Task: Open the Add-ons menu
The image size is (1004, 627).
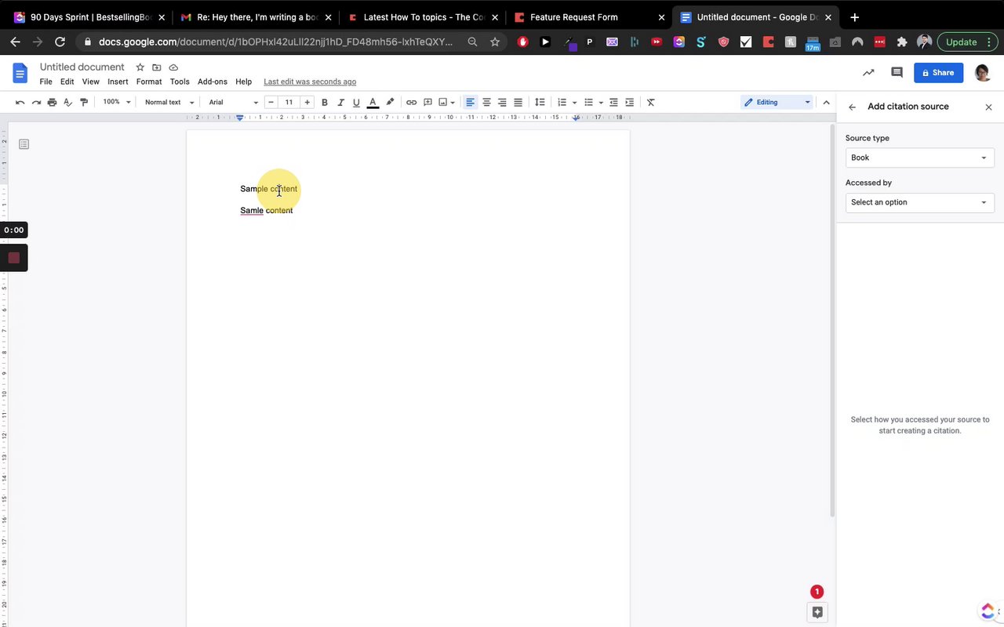Action: (x=212, y=82)
